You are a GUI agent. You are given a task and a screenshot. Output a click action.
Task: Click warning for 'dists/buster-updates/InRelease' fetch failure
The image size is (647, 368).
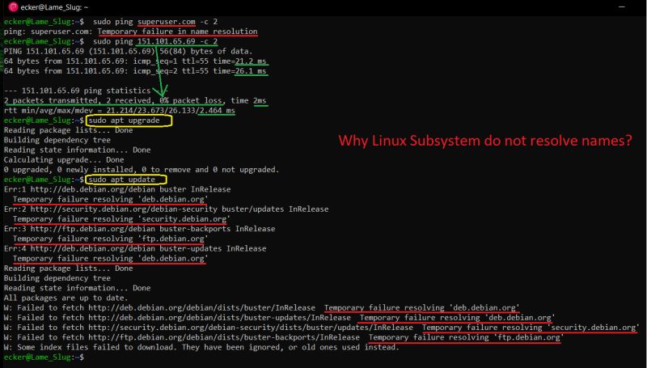pos(279,318)
